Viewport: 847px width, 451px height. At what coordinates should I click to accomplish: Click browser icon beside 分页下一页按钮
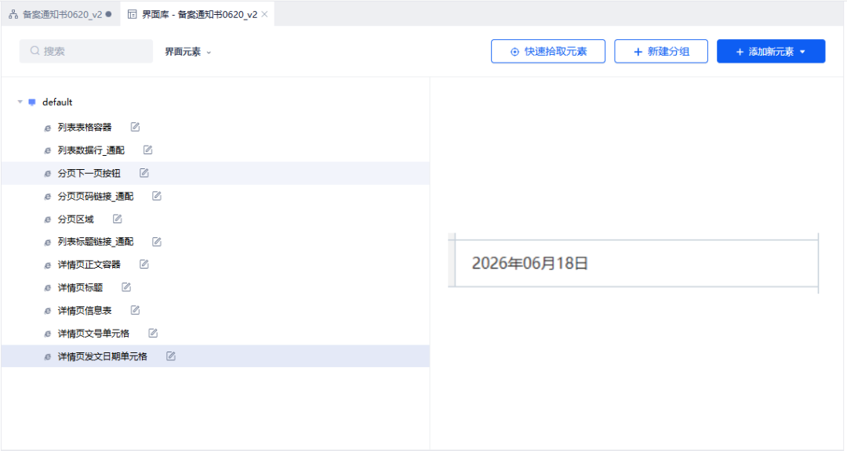(48, 174)
